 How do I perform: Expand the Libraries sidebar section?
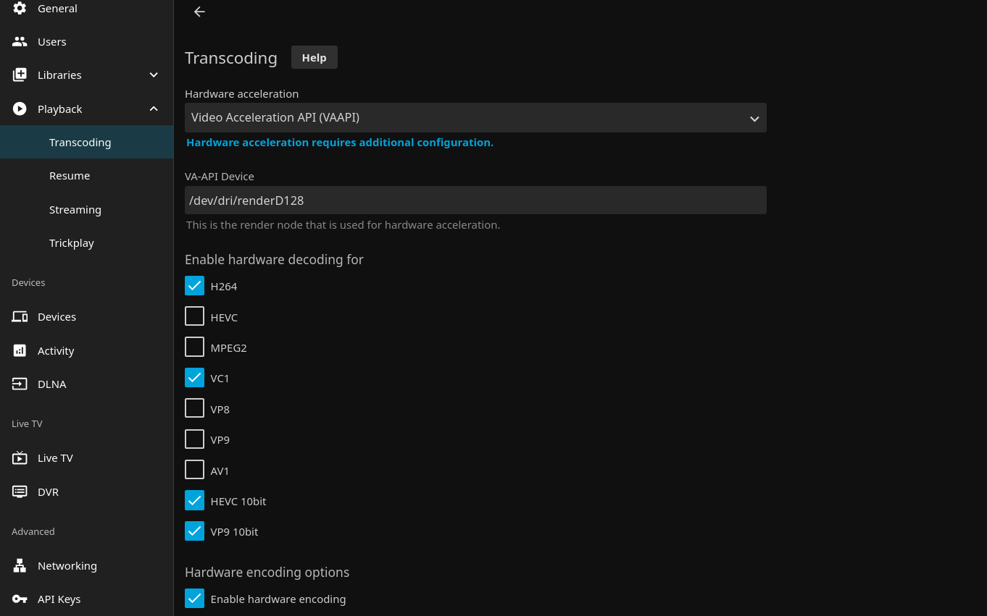pyautogui.click(x=154, y=75)
